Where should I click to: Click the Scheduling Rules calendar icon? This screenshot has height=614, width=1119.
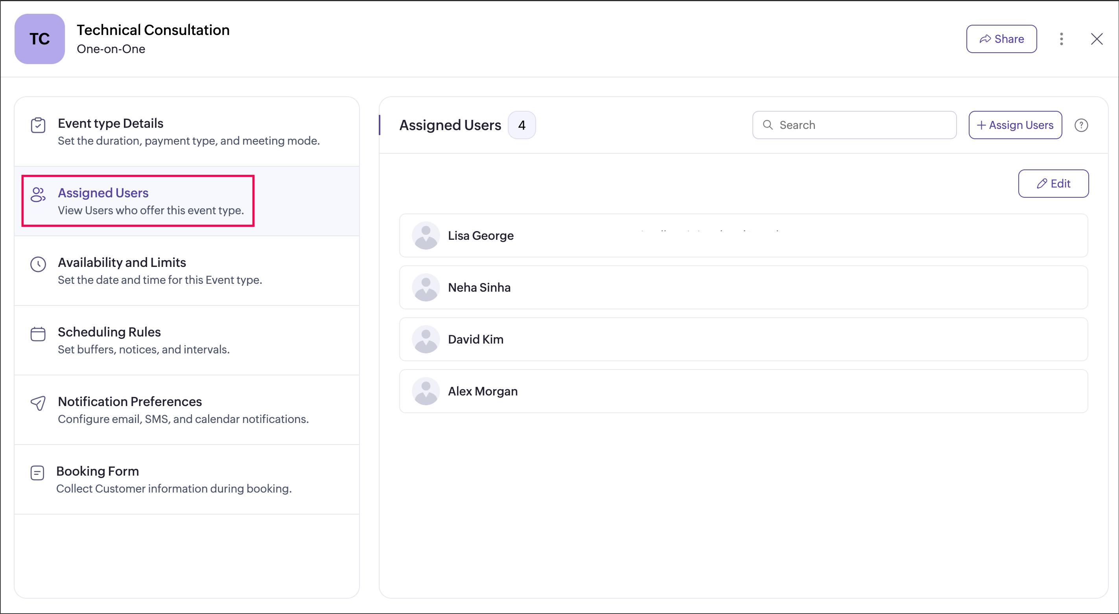point(38,334)
